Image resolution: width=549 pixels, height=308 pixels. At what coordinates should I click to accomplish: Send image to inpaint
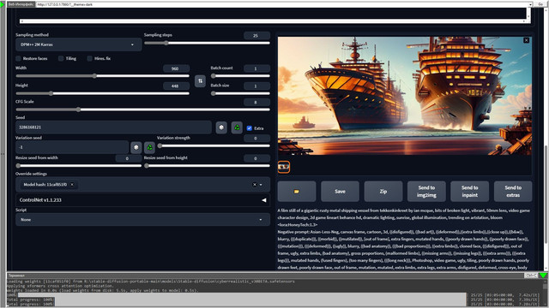469,192
